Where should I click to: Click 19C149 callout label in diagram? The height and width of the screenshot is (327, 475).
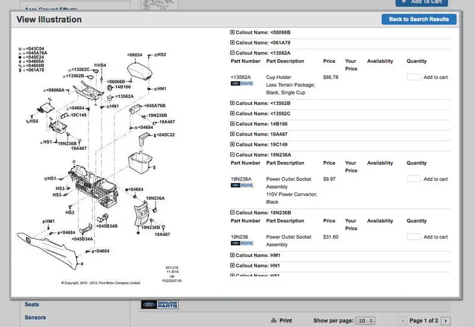[78, 115]
